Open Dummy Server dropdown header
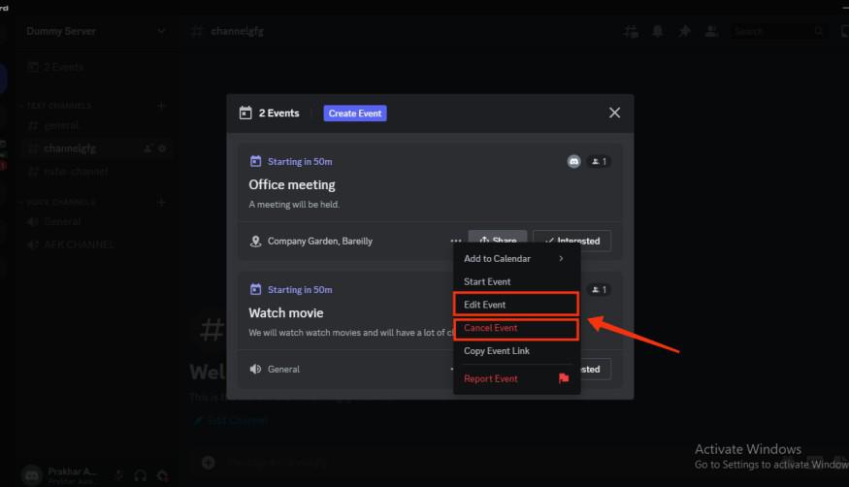 (x=96, y=31)
